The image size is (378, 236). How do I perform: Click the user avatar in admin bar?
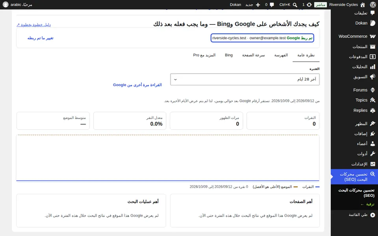click(x=6, y=5)
